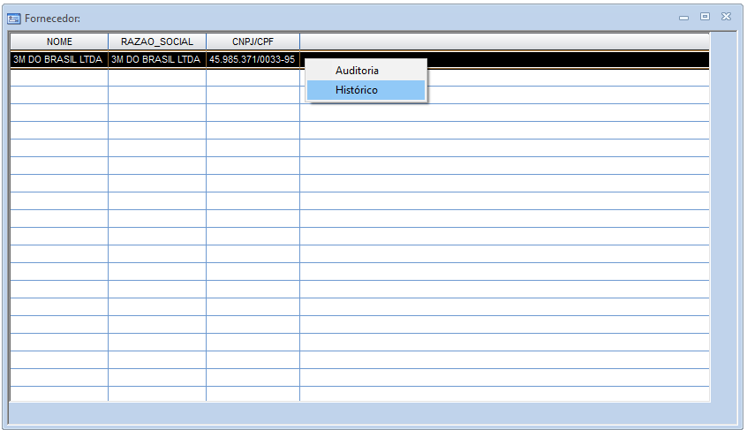Click the empty RAZAO_SOCIAL cell in the second row

[x=156, y=78]
